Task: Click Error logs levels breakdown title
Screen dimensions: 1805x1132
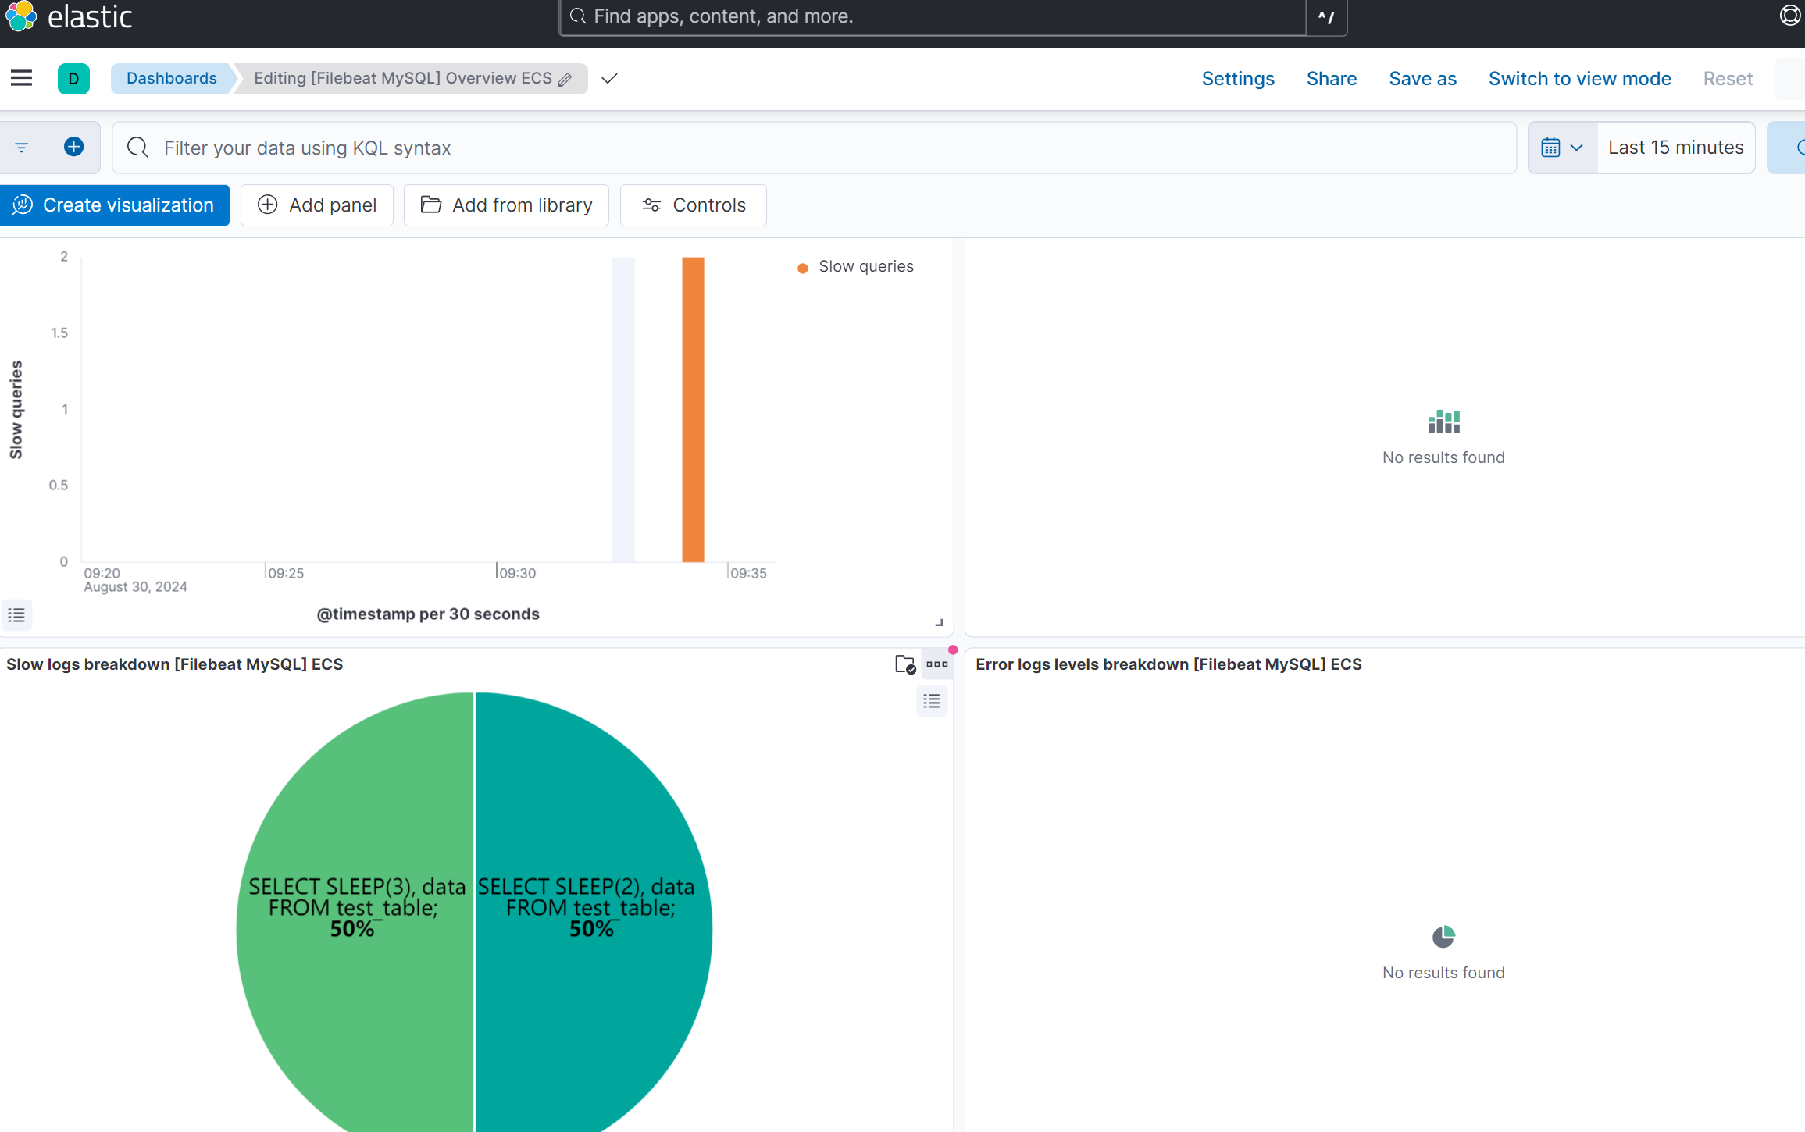Action: 1168,664
